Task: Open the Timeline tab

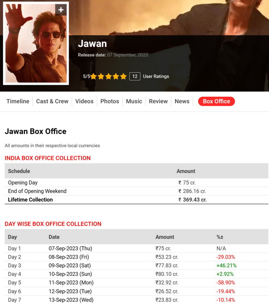Action: pos(18,101)
